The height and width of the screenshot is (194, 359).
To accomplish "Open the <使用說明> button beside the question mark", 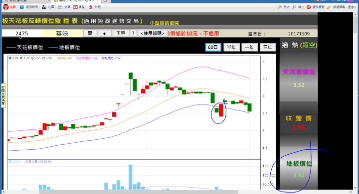I will click(x=153, y=33).
